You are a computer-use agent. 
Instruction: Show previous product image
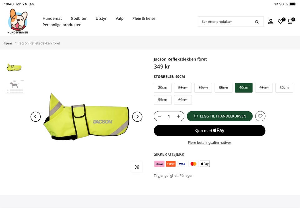36,117
